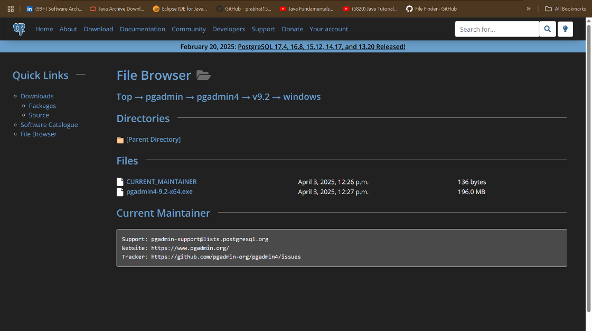This screenshot has width=592, height=331.
Task: Click the Directories heading
Action: (x=143, y=118)
